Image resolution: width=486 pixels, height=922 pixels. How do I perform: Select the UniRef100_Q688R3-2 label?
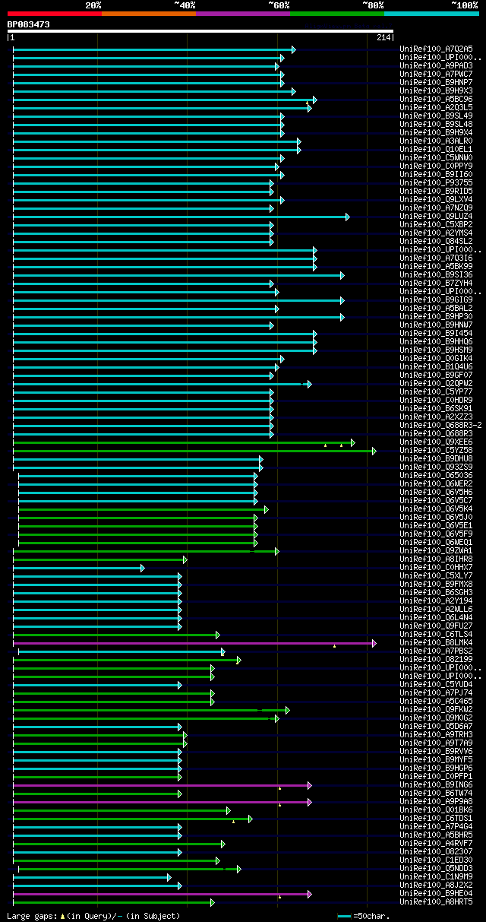coord(441,426)
